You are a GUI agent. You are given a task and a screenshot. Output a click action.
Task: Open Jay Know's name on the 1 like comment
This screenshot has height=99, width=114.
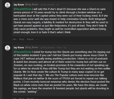pyautogui.click(x=19, y=48)
